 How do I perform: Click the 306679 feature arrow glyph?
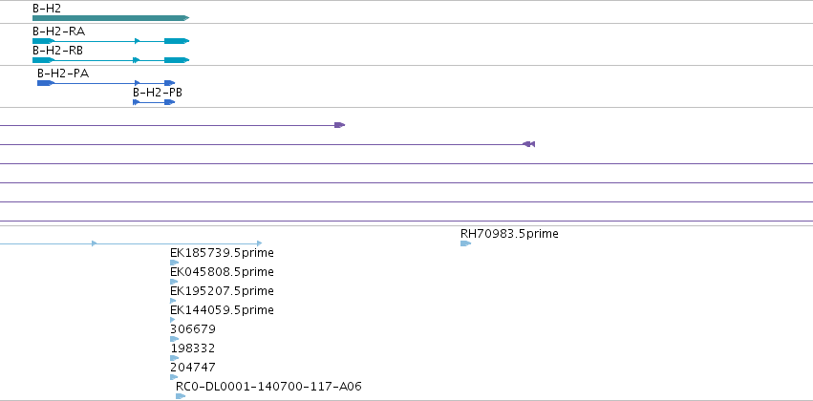click(174, 339)
